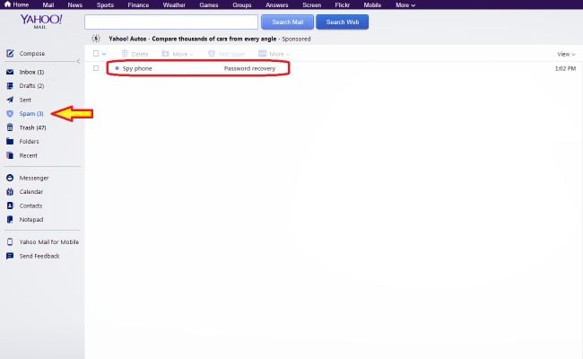Click the Home house icon in top bar
This screenshot has width=583, height=359.
[7, 4]
